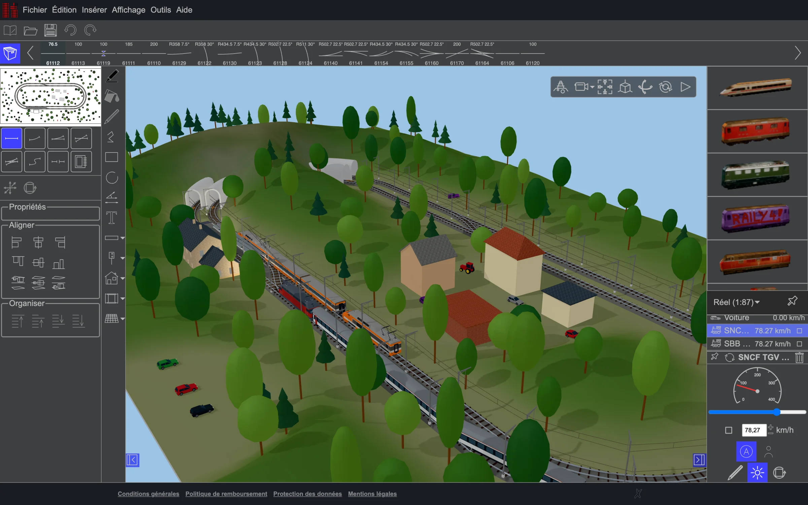
Task: Click the camera view icon
Action: pos(581,87)
